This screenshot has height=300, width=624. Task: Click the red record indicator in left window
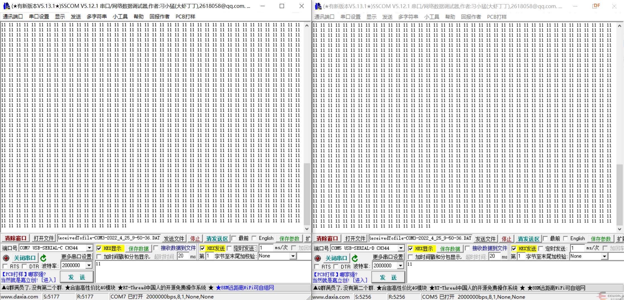[x=6, y=258]
